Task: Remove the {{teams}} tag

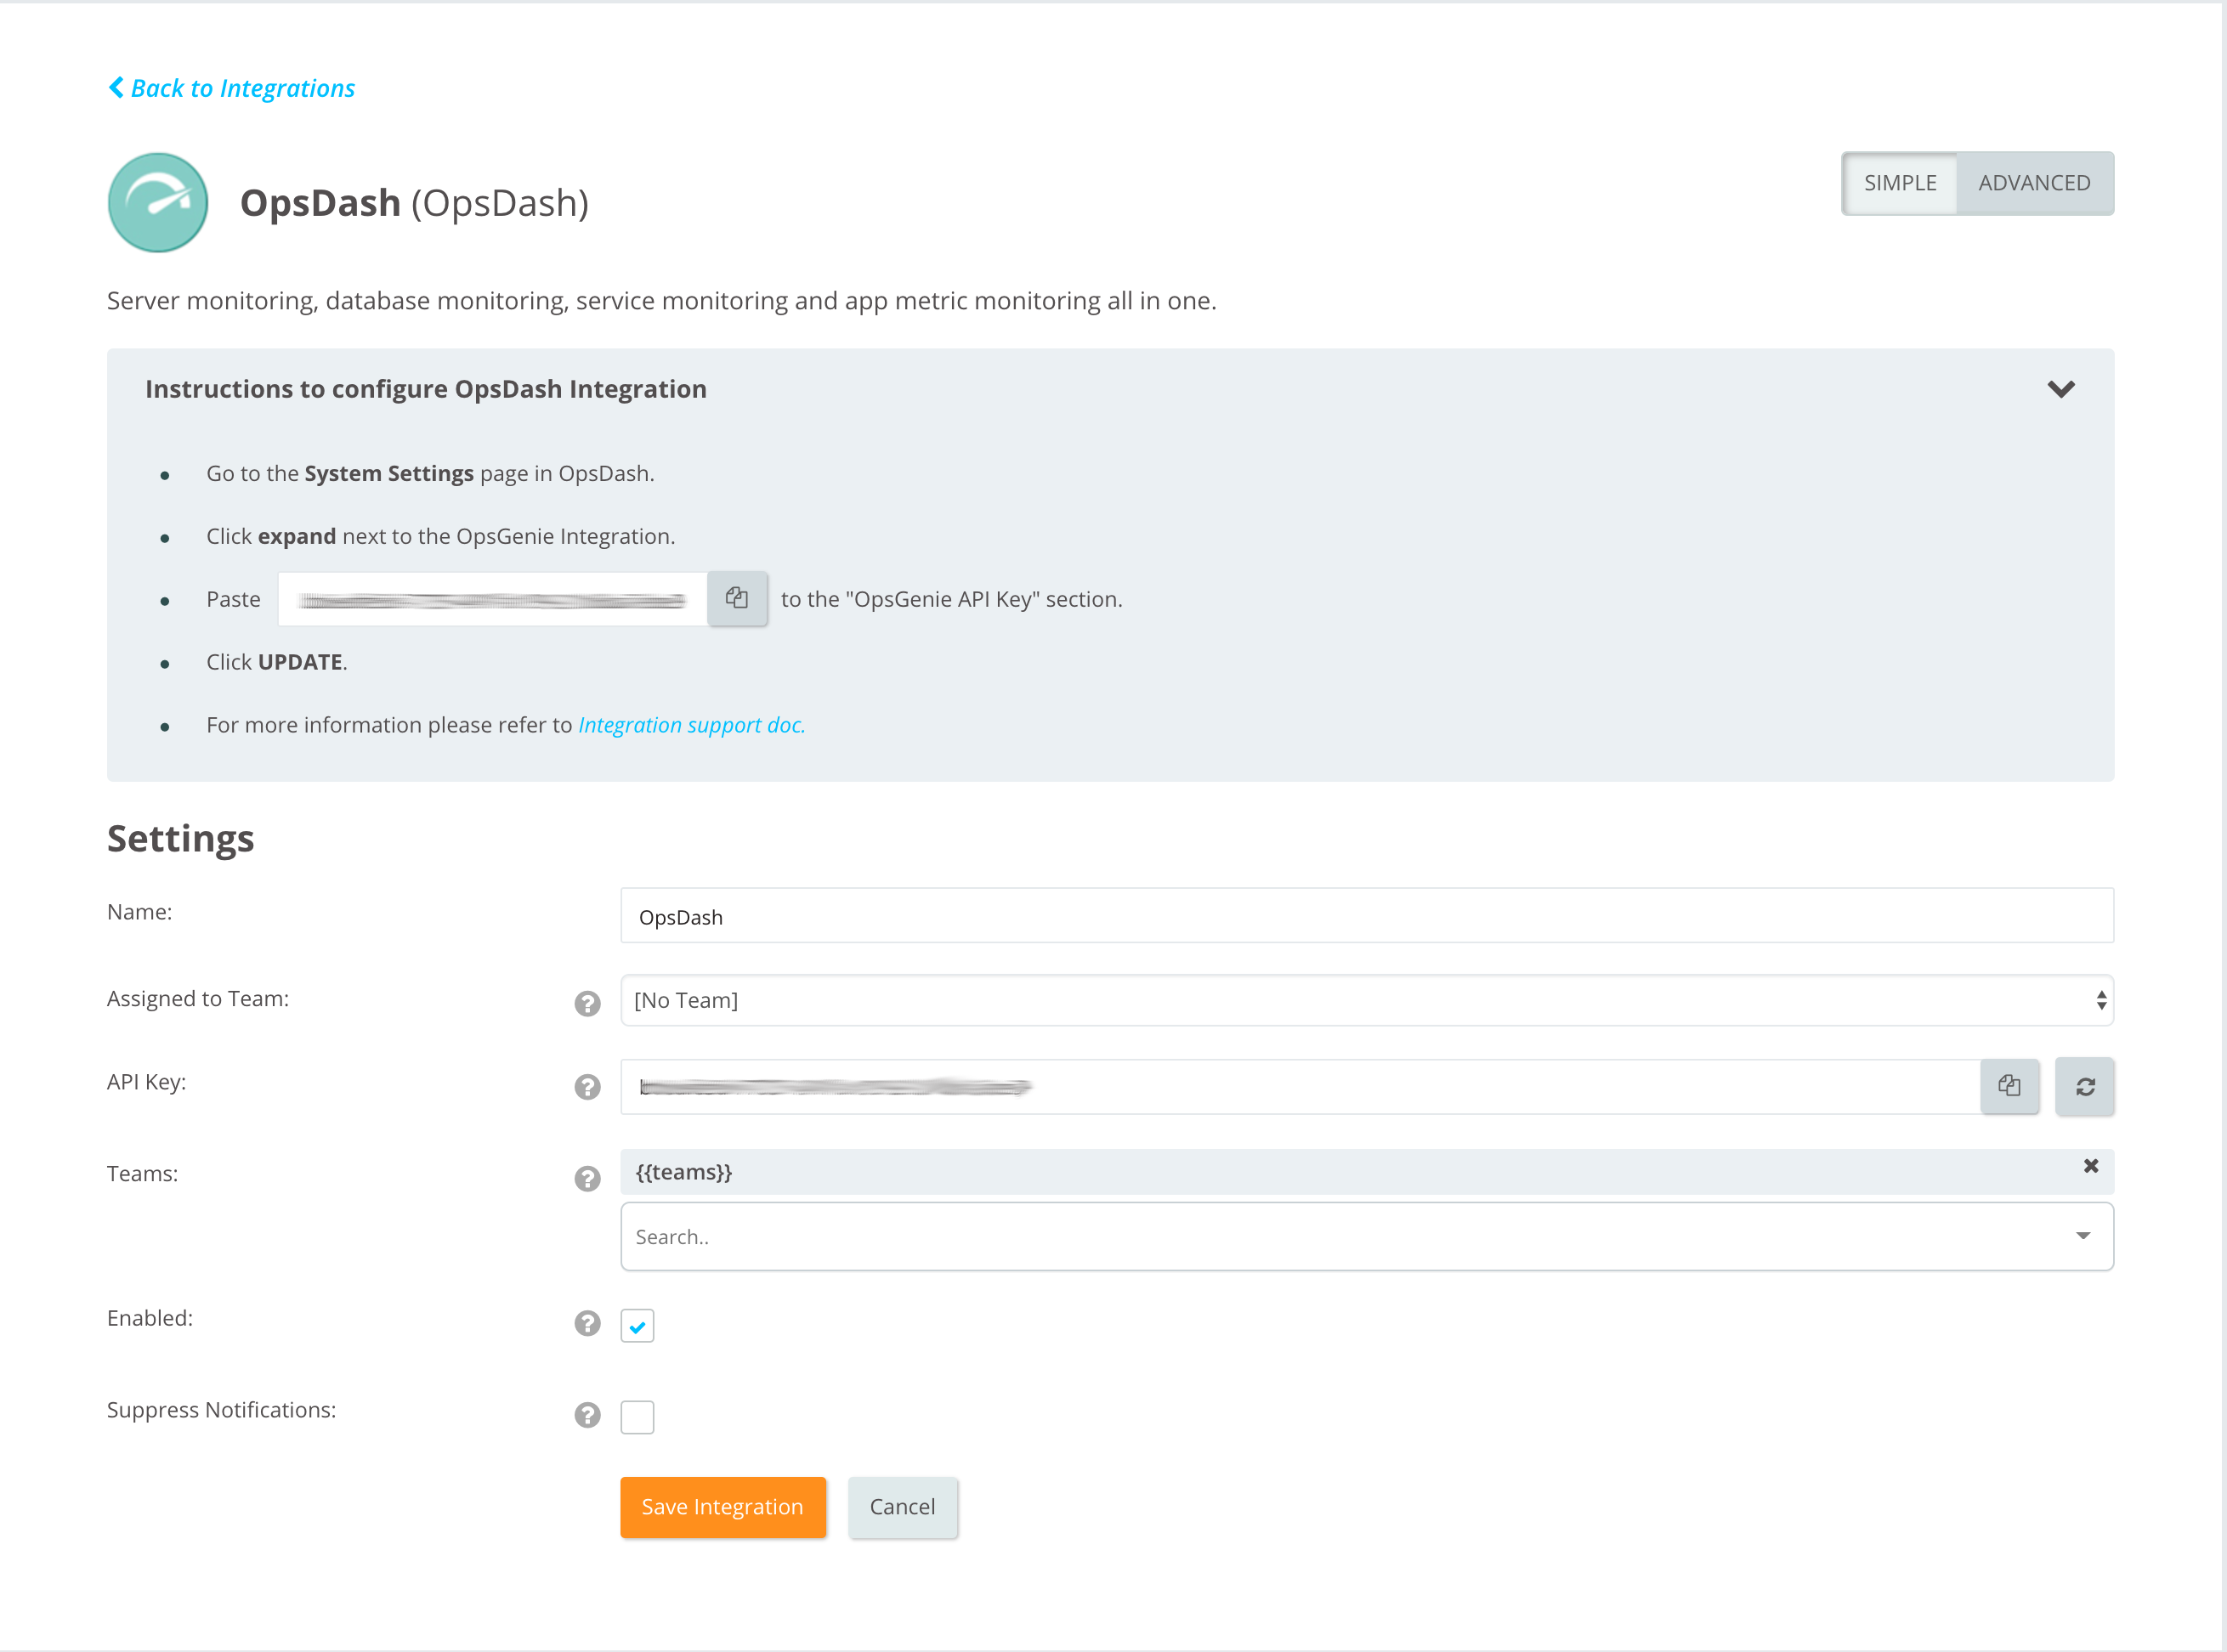Action: point(2090,1166)
